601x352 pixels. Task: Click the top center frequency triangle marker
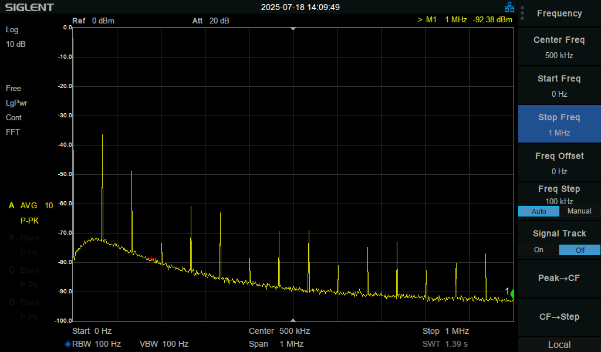tap(293, 29)
